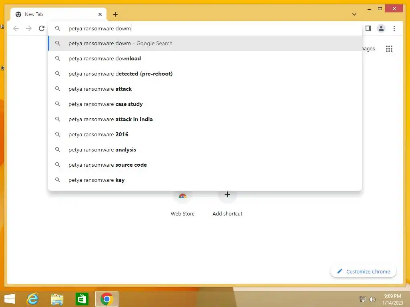
Task: Open Chrome's three-dot menu
Action: (394, 28)
